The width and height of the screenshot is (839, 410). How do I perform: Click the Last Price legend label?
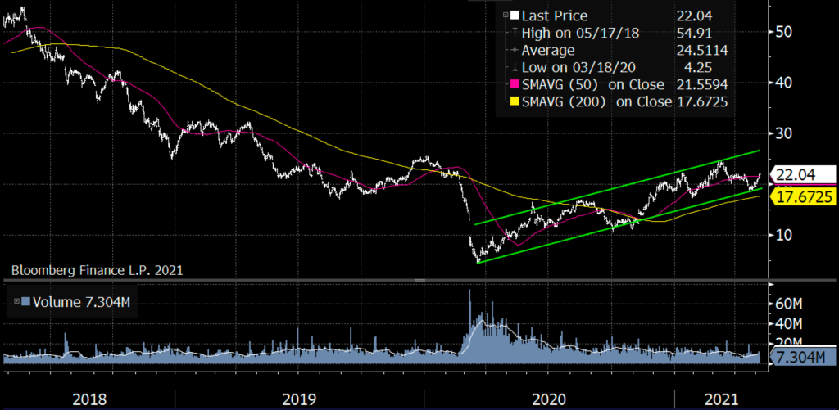[x=555, y=16]
